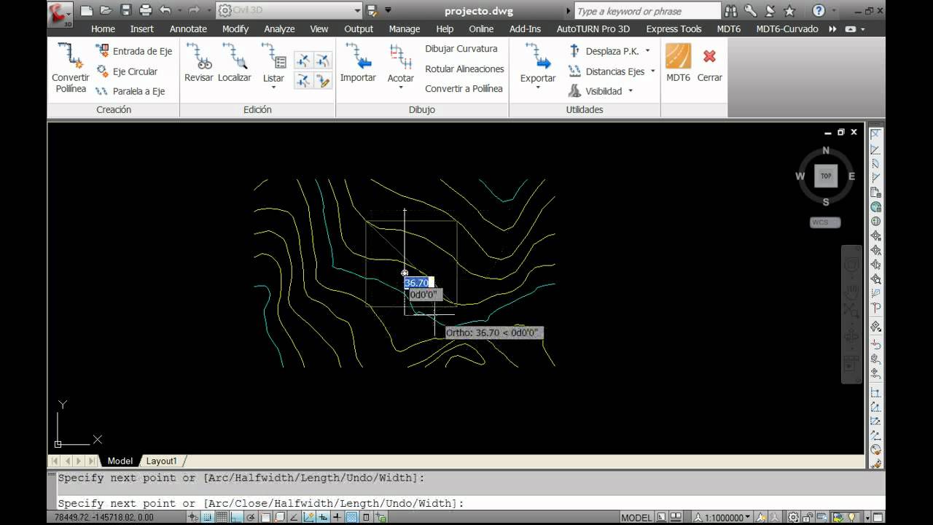The width and height of the screenshot is (933, 525).
Task: Click the Localizar tool
Action: tap(235, 62)
